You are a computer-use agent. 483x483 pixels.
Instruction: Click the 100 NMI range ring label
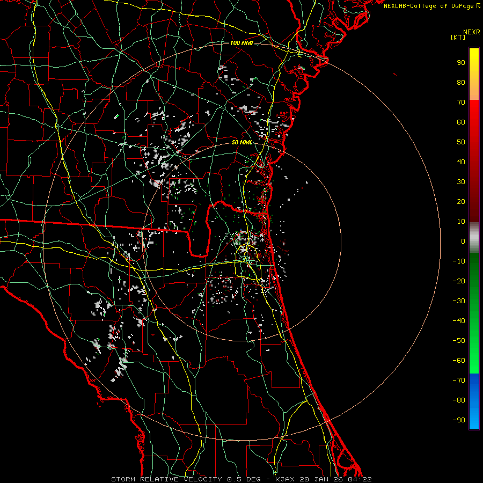coord(241,43)
